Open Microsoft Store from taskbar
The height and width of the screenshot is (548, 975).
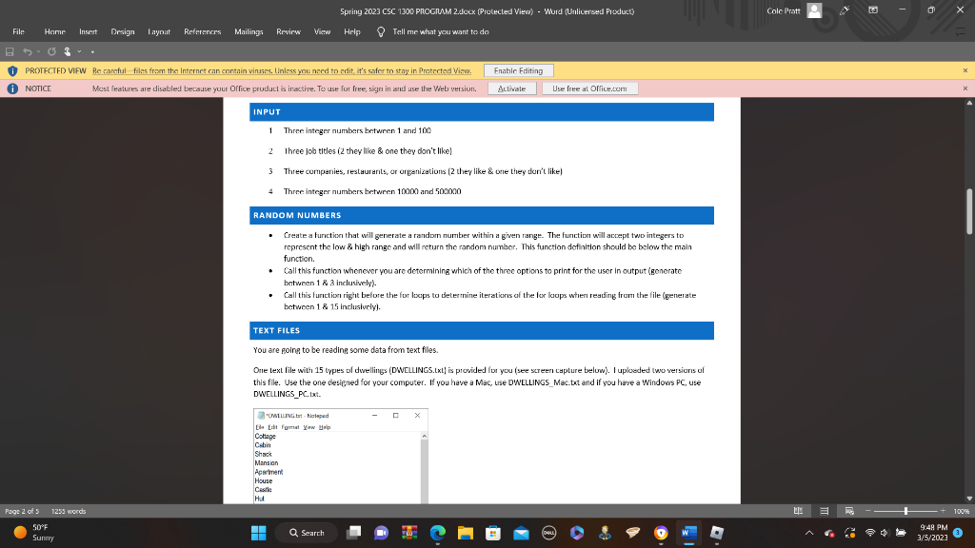[x=493, y=533]
